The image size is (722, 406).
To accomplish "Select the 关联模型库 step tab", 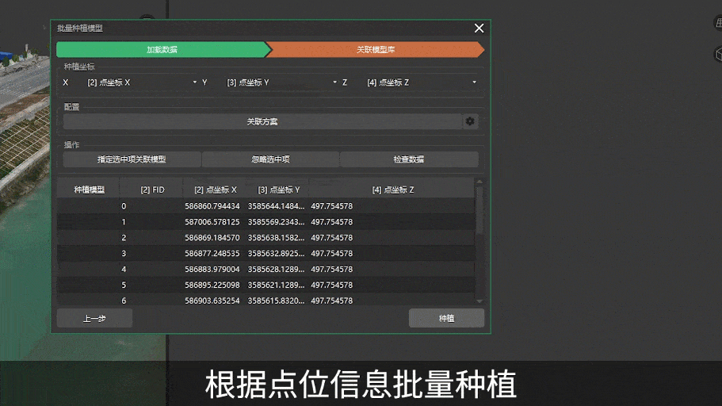I will point(376,50).
